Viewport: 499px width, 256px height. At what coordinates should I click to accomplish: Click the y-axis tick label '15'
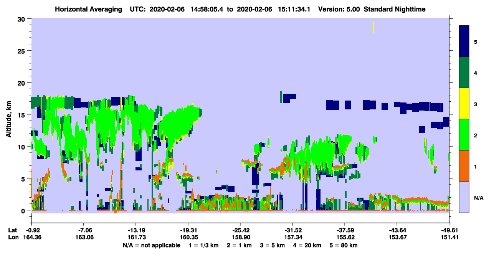22,115
